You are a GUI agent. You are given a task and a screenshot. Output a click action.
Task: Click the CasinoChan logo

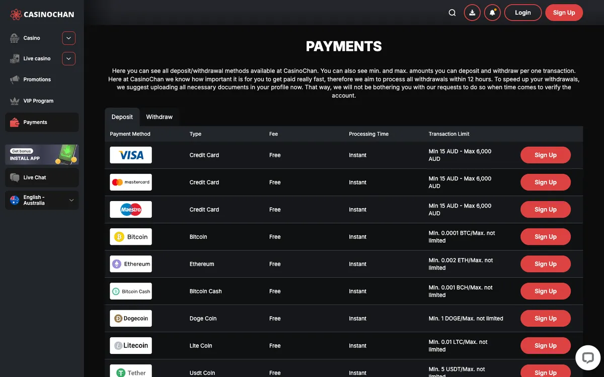[x=42, y=14]
